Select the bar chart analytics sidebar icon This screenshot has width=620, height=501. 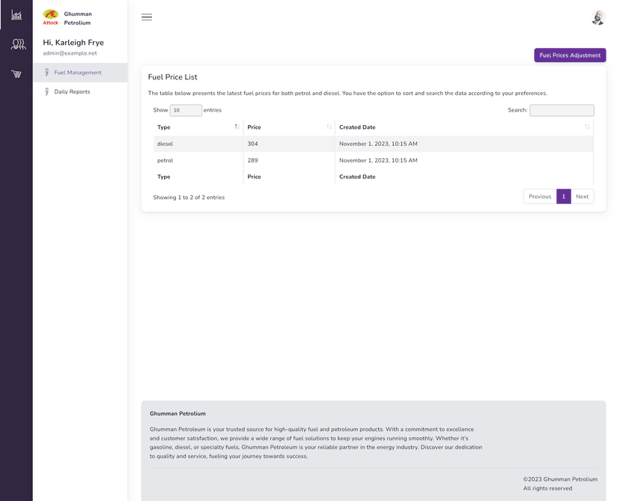16,14
